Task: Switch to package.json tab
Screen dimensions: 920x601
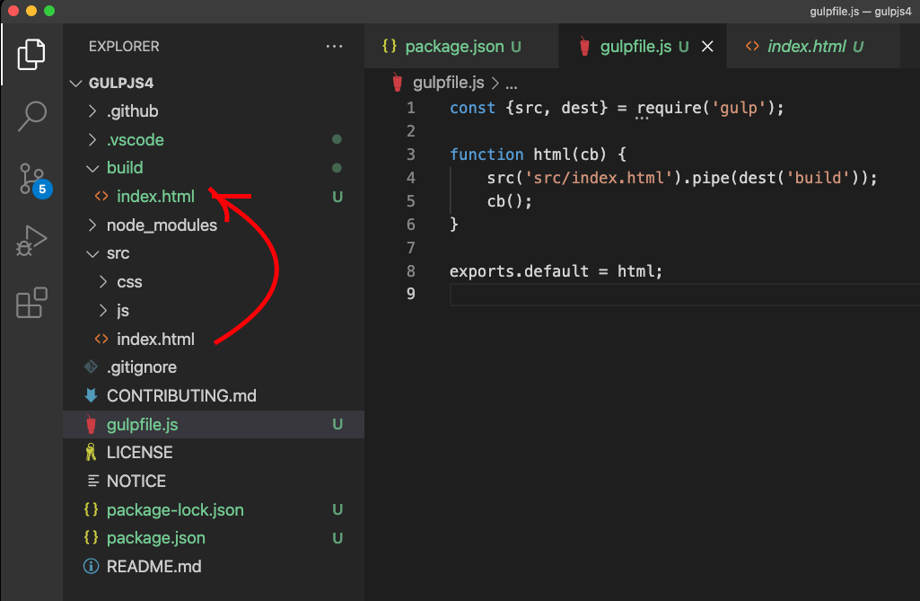Action: coord(461,47)
